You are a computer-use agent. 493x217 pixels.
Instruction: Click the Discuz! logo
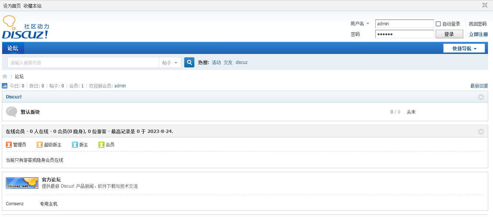click(26, 28)
